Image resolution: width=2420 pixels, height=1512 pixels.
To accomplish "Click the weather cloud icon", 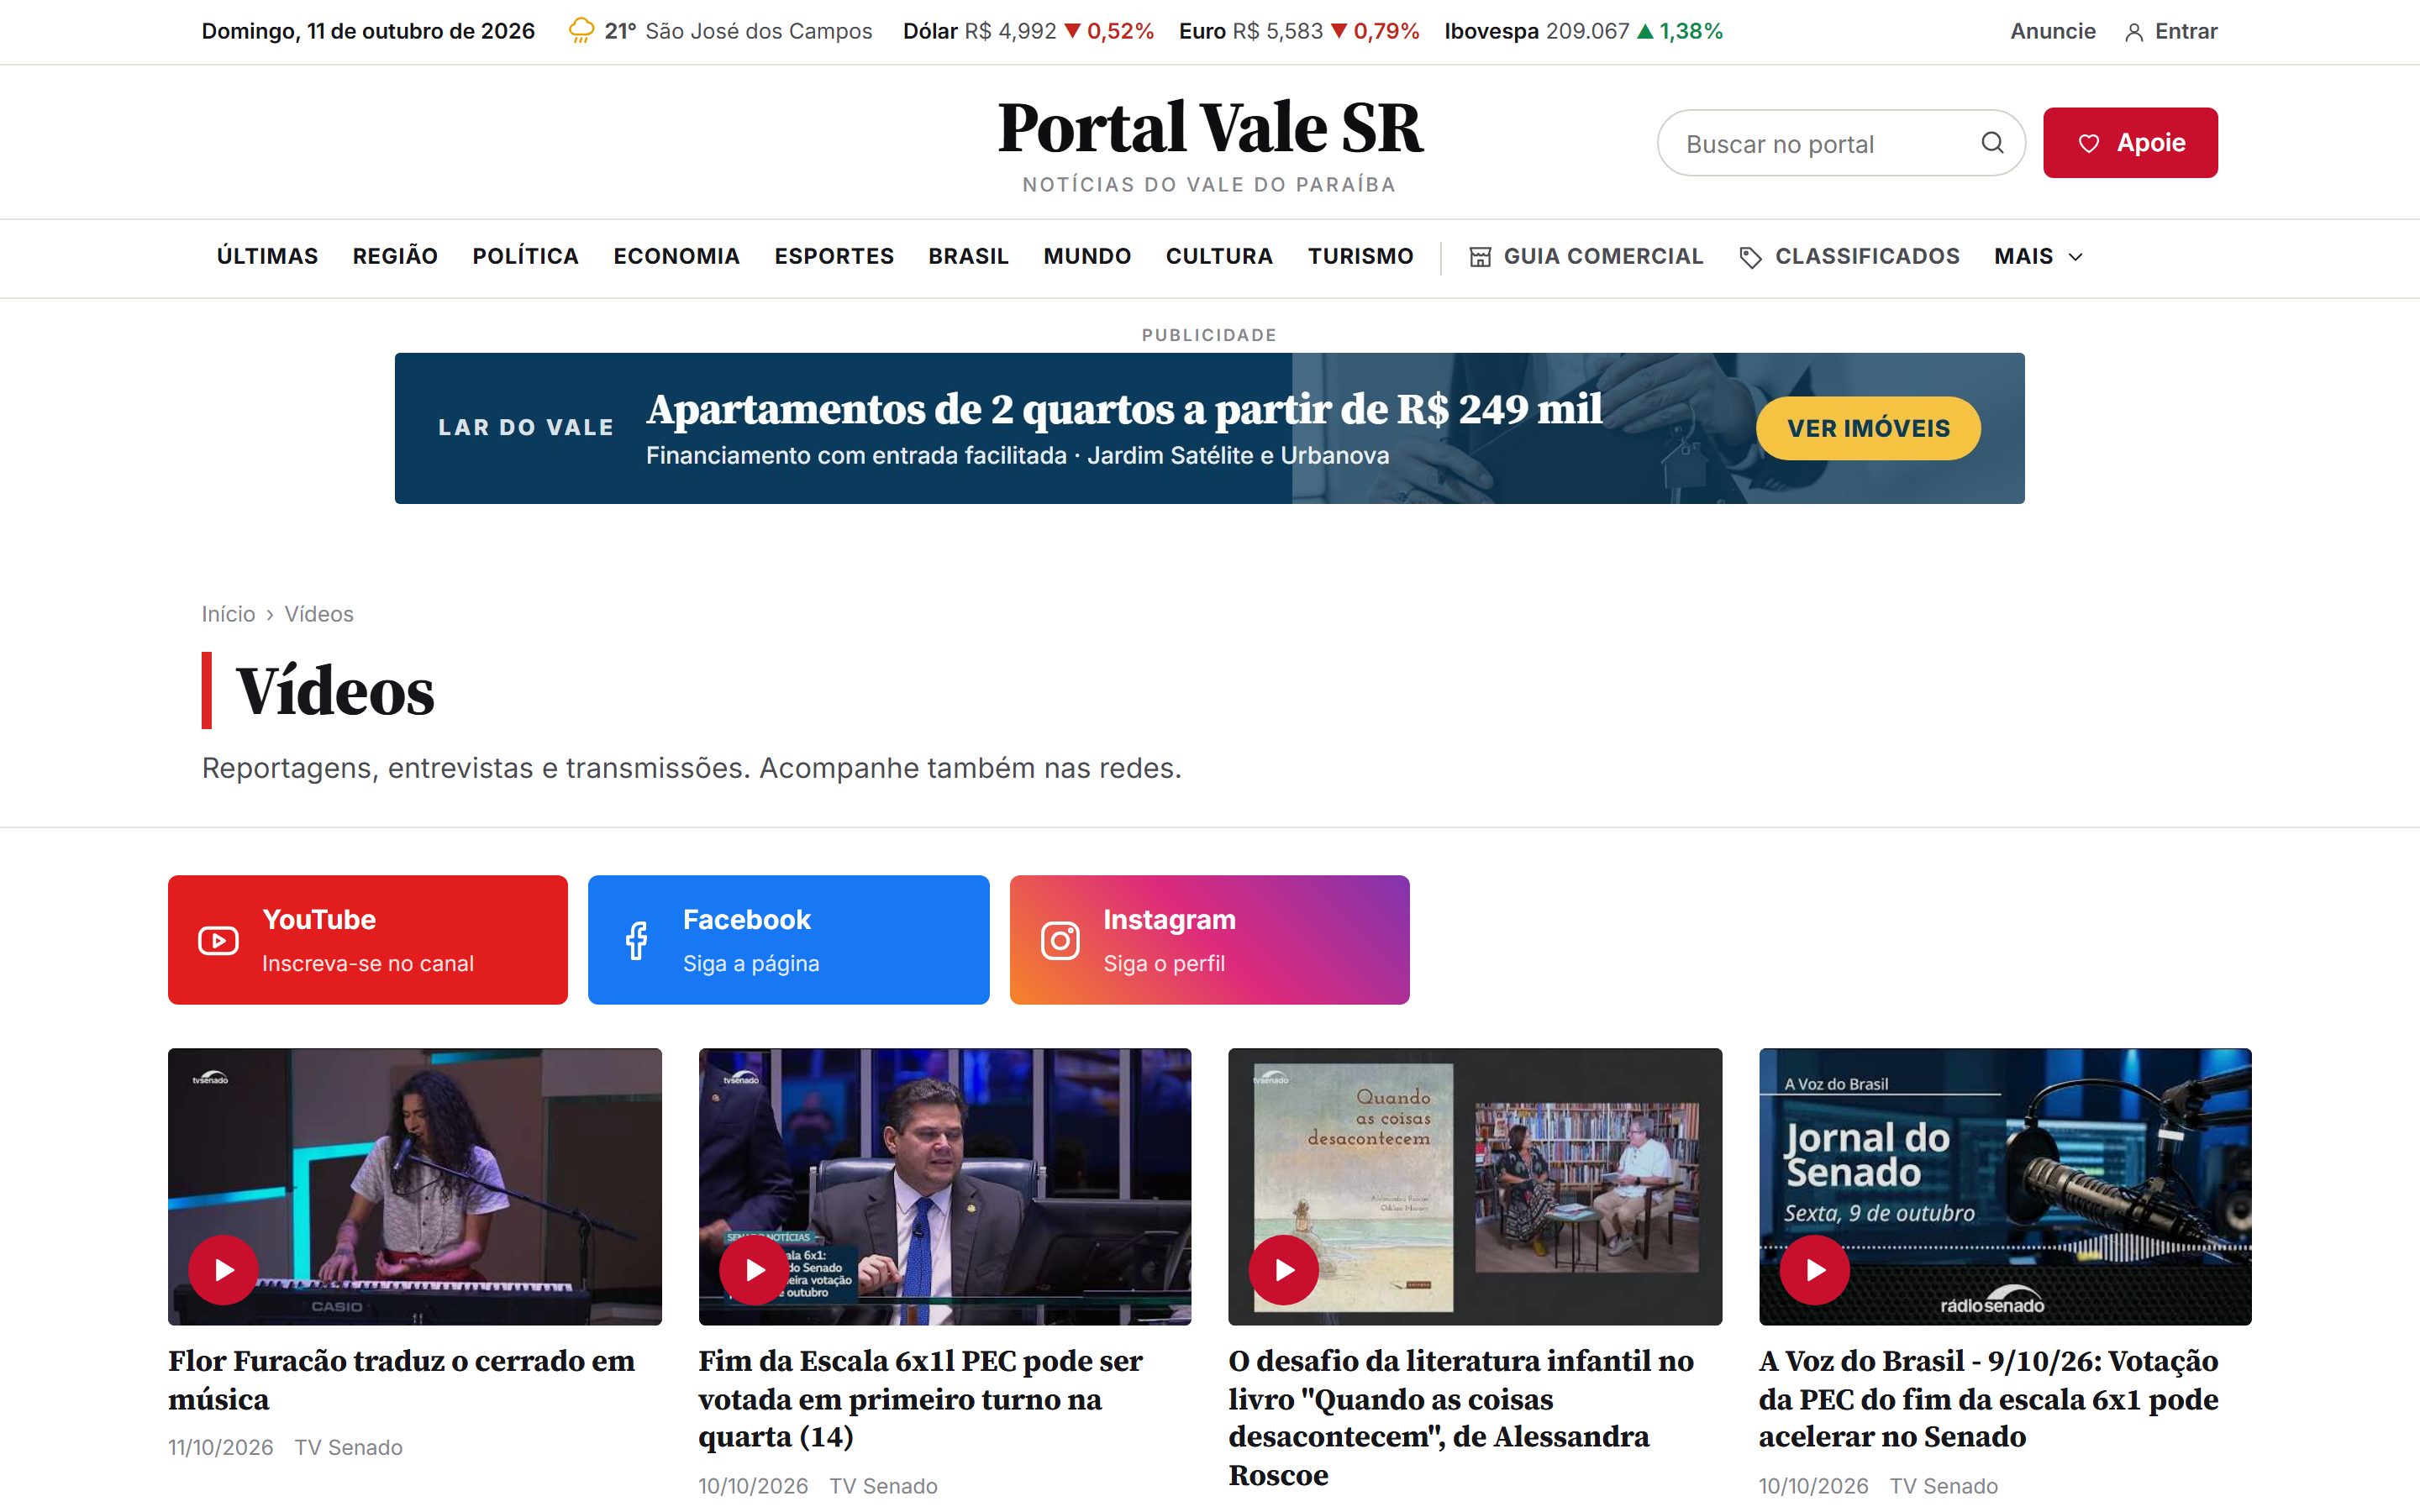I will 581,31.
